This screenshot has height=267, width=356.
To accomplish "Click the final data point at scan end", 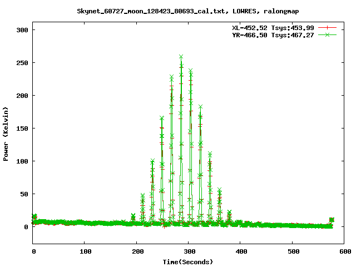I will 332,220.
